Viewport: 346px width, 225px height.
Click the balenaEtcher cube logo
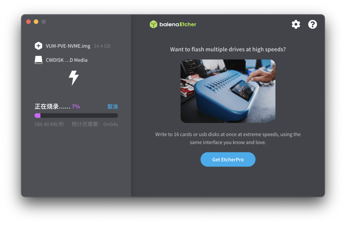(153, 24)
